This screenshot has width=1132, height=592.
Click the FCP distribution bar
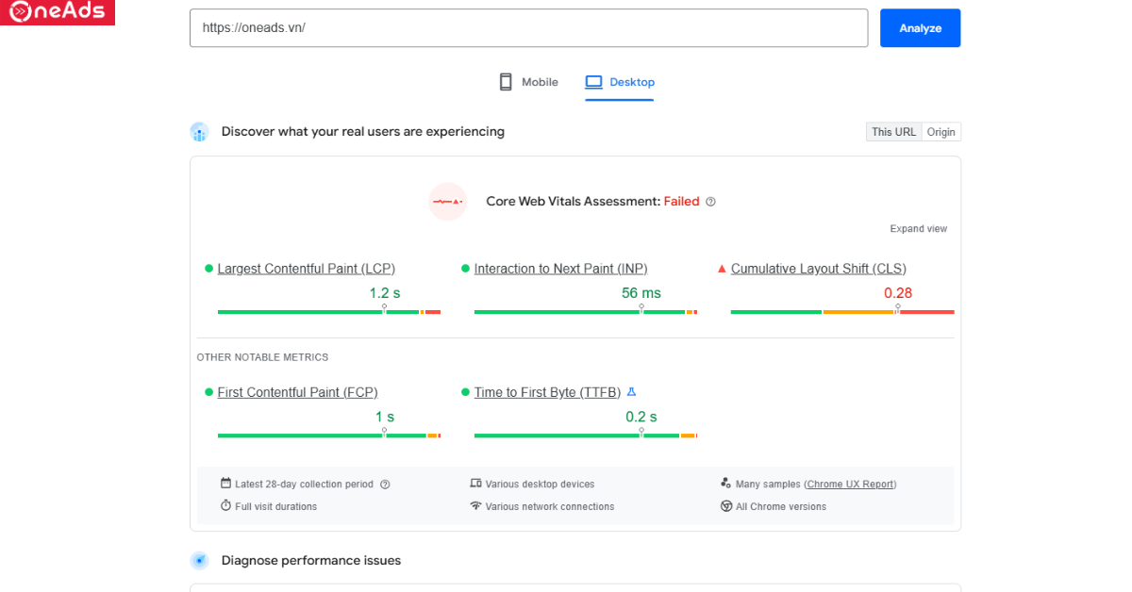pyautogui.click(x=329, y=436)
